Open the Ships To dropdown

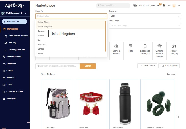71,16
